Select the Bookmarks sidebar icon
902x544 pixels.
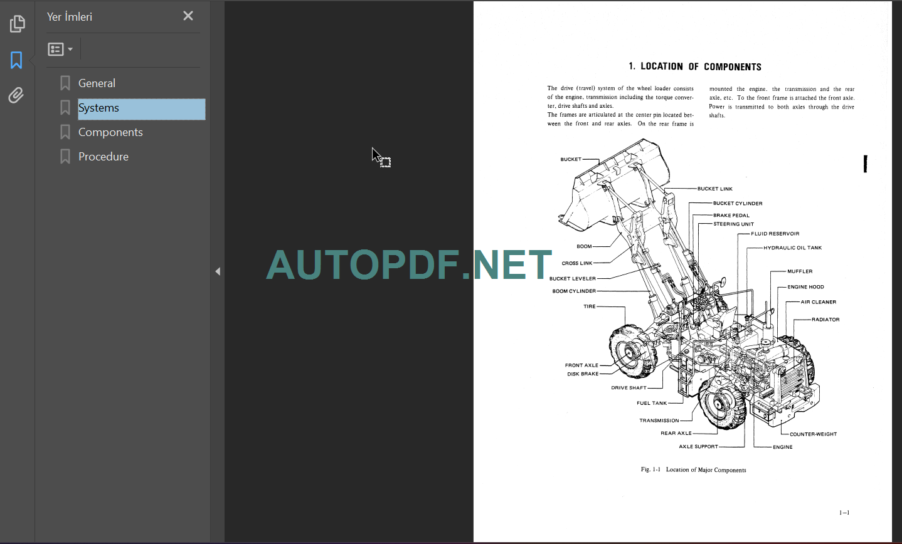click(x=16, y=60)
